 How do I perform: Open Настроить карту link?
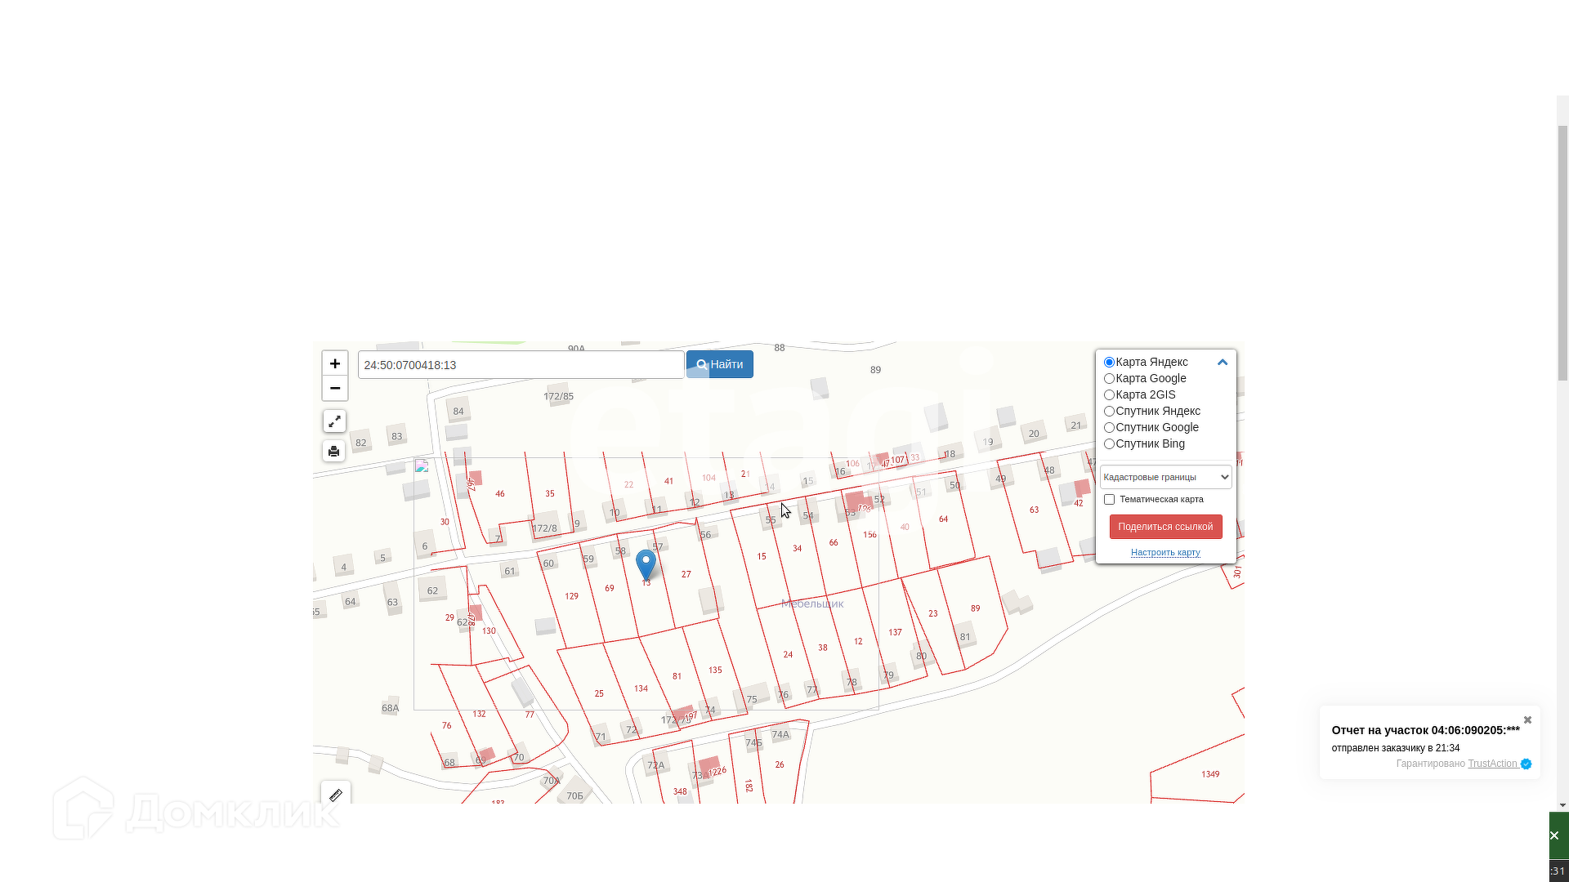click(x=1165, y=553)
